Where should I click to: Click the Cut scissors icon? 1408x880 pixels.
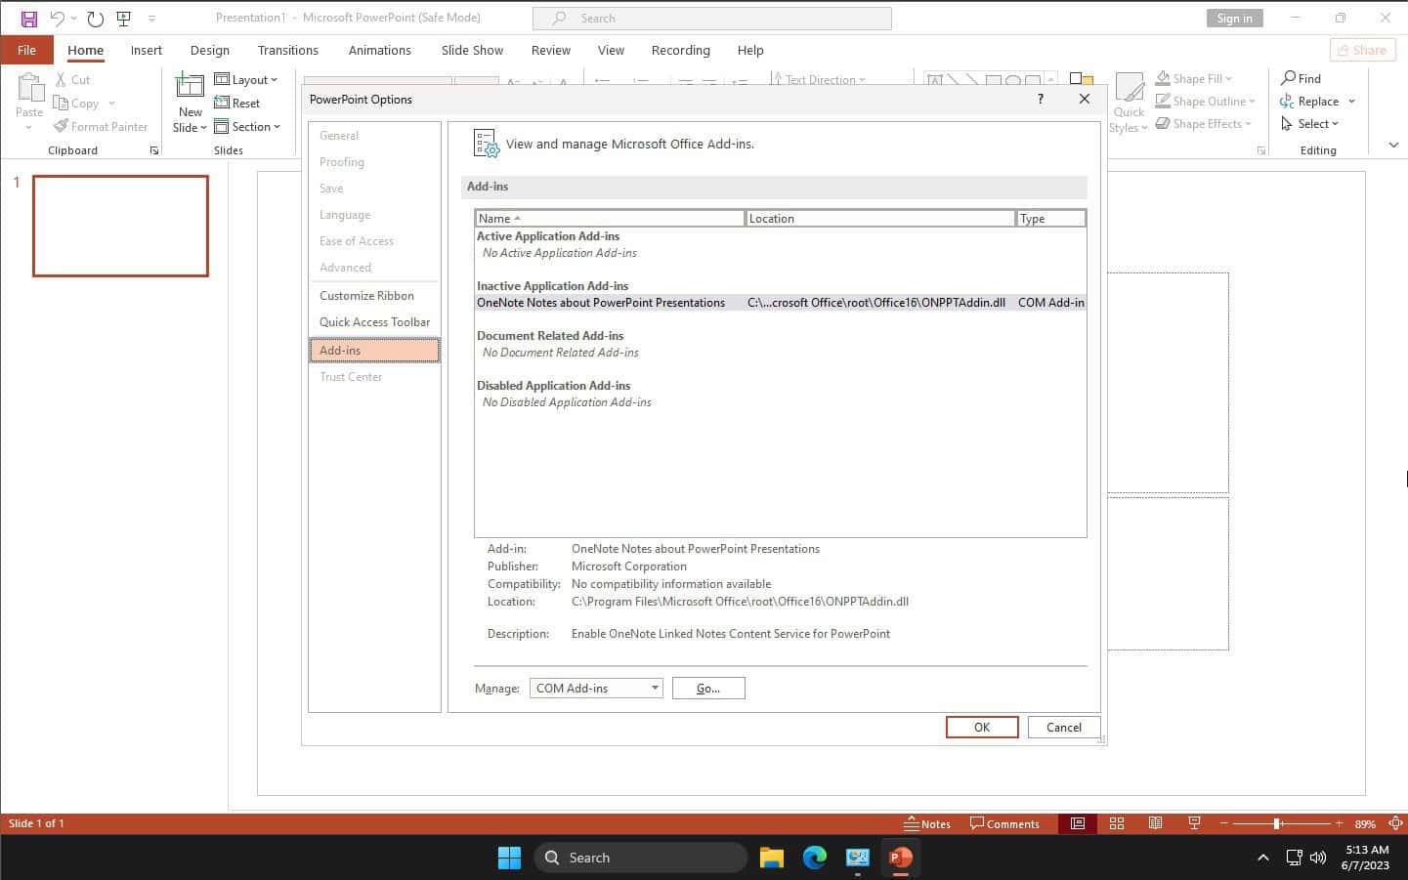click(62, 80)
